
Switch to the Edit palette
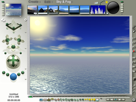(x=47, y=2)
